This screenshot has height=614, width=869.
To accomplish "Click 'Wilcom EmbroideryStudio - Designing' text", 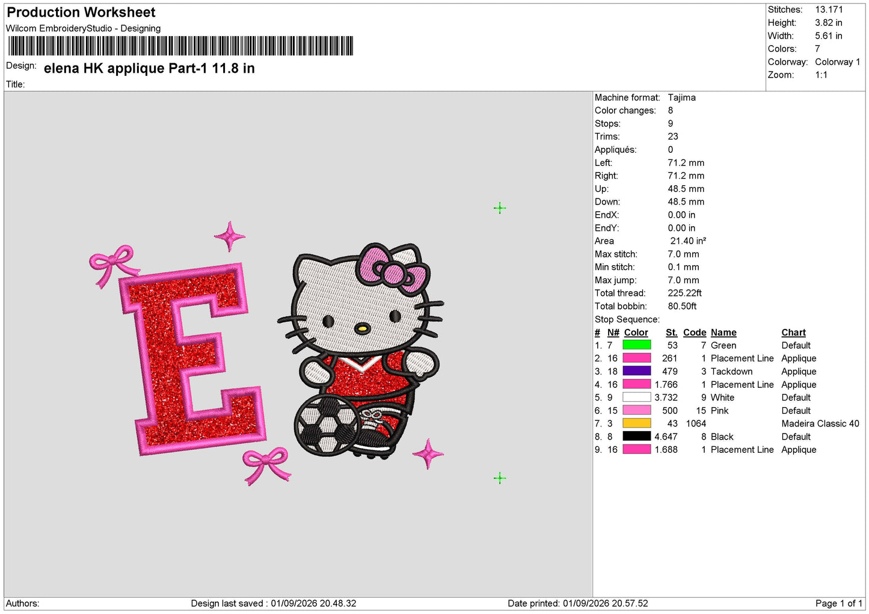I will pyautogui.click(x=84, y=28).
